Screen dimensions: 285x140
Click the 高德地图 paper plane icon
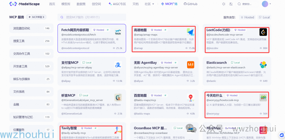point(191,32)
